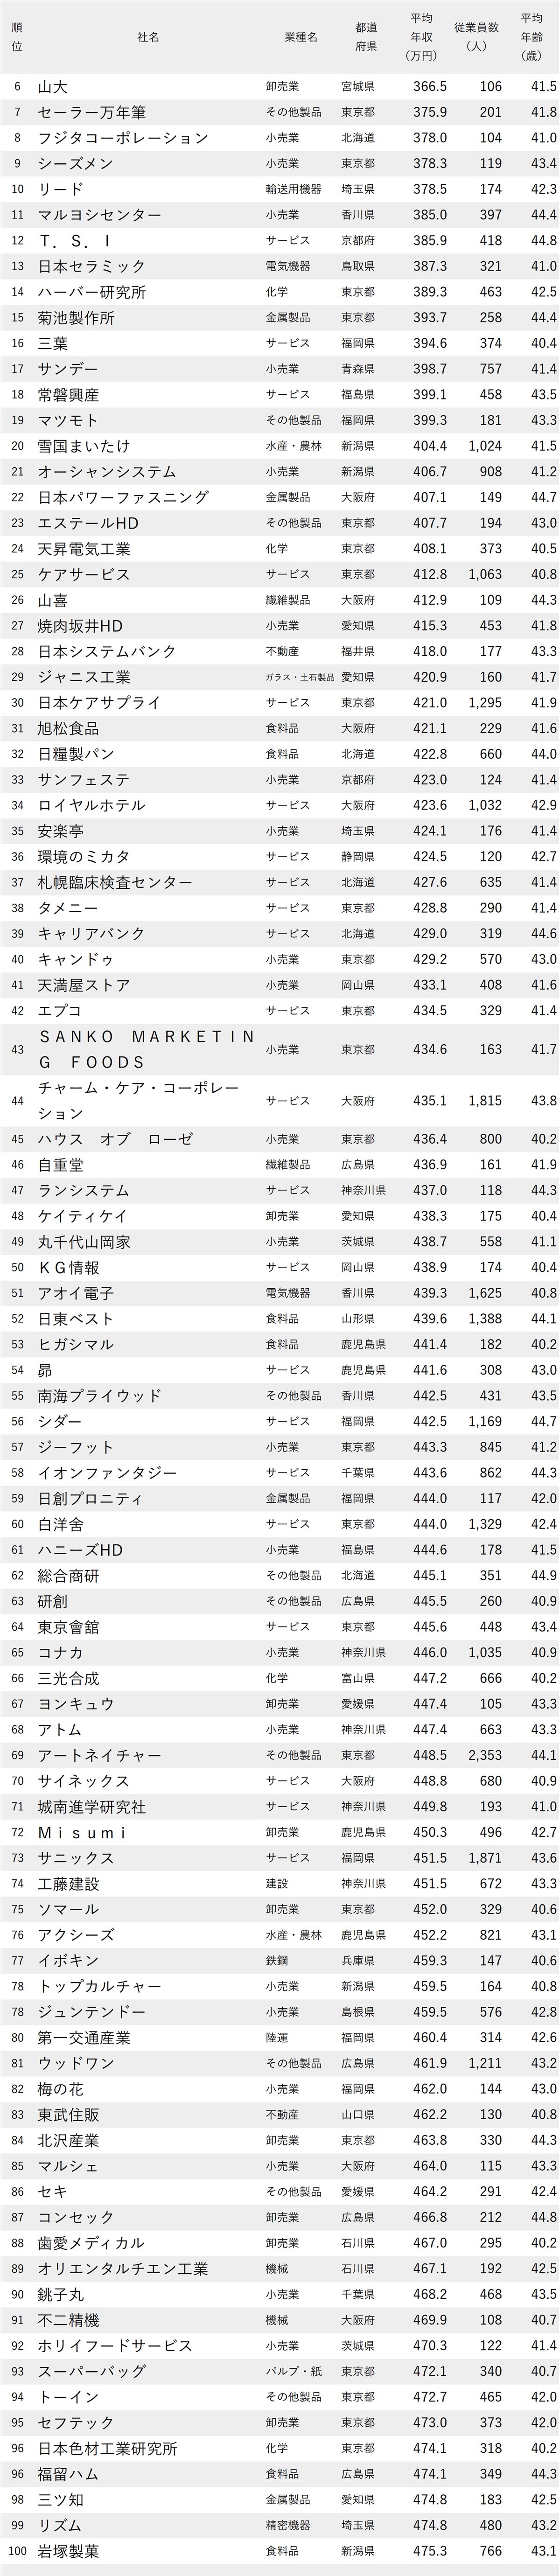Screen dimensions: 560x2576
Task: Click the 社名 column header
Action: tap(148, 37)
